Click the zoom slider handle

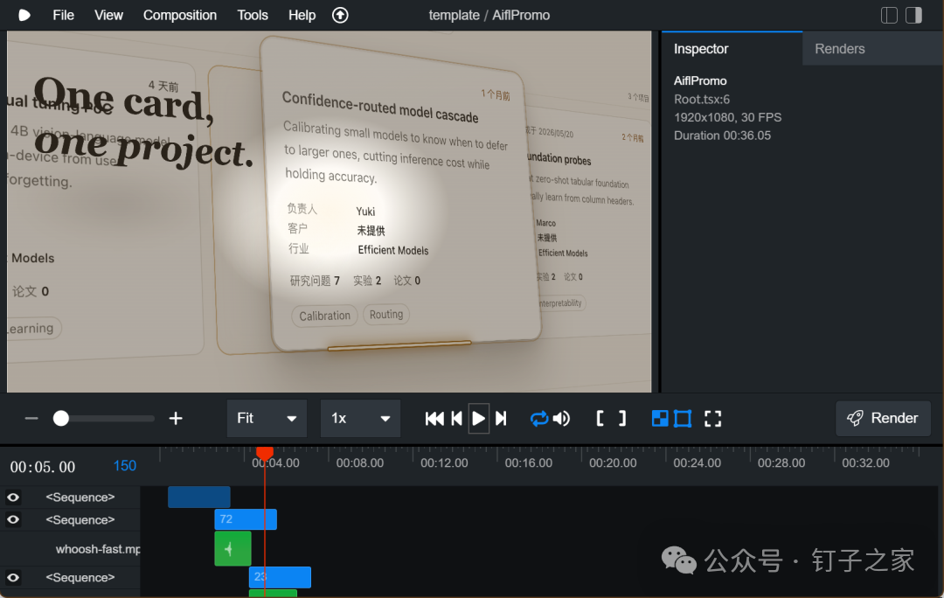pos(61,419)
